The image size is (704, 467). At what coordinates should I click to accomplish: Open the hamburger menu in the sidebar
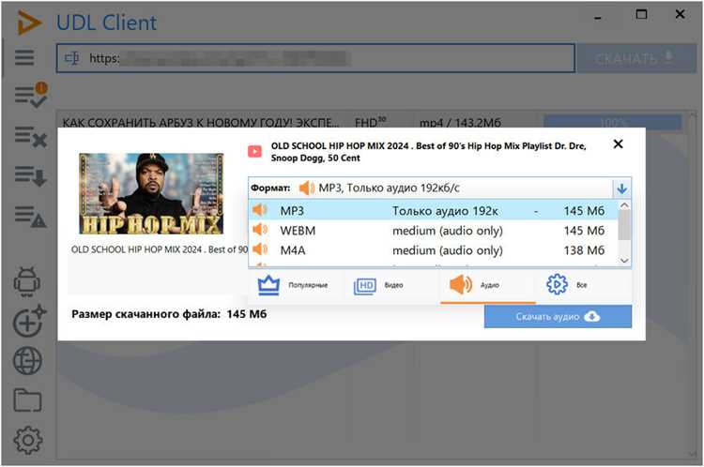pyautogui.click(x=24, y=57)
